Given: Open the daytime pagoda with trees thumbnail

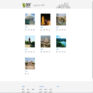Looking at the screenshot, I should coord(30,41).
